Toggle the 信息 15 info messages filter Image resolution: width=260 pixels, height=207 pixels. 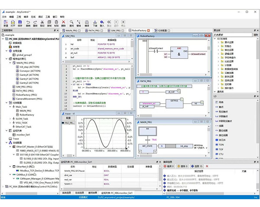pos(197,166)
